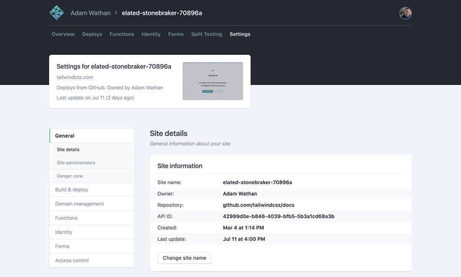Select the Settings tab

pyautogui.click(x=240, y=34)
